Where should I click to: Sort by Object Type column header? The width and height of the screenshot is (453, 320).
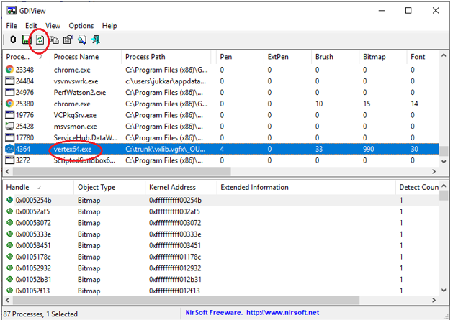[x=97, y=188]
